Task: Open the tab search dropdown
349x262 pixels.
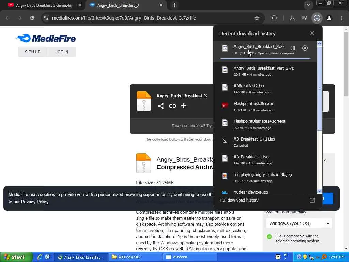Action: point(308,5)
